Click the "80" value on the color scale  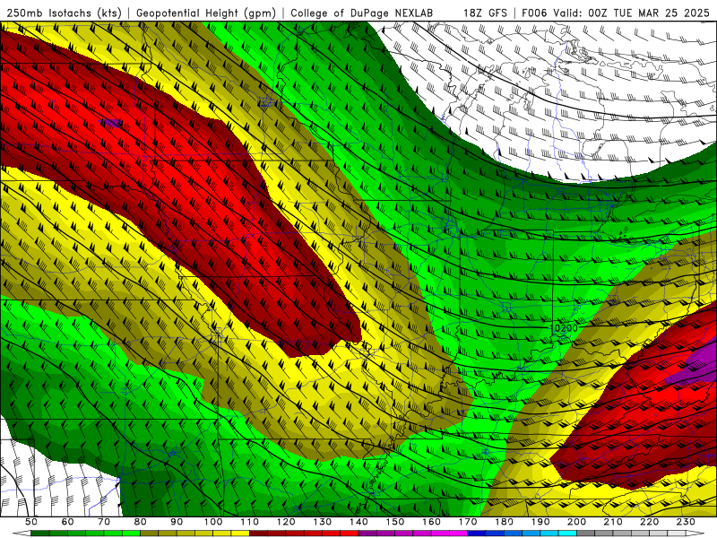[x=141, y=522]
